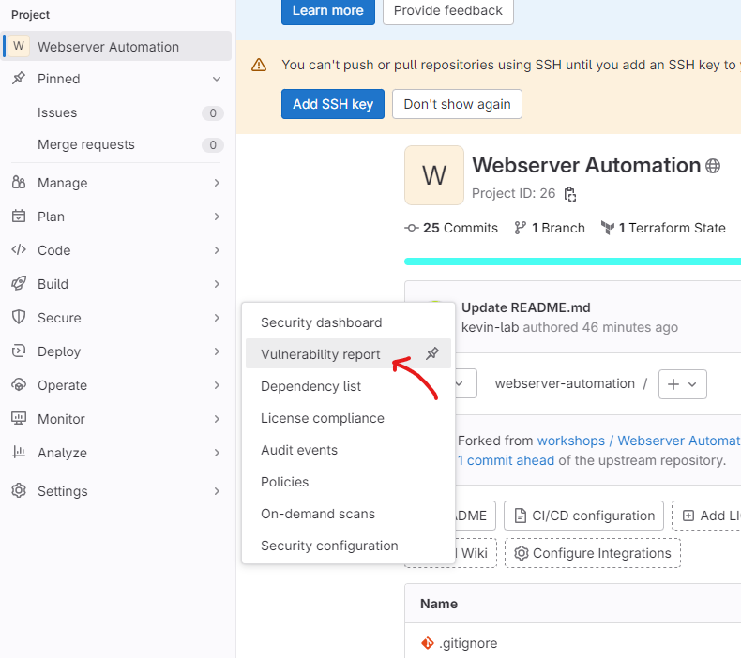Expand the Code menu chevron

(x=217, y=250)
